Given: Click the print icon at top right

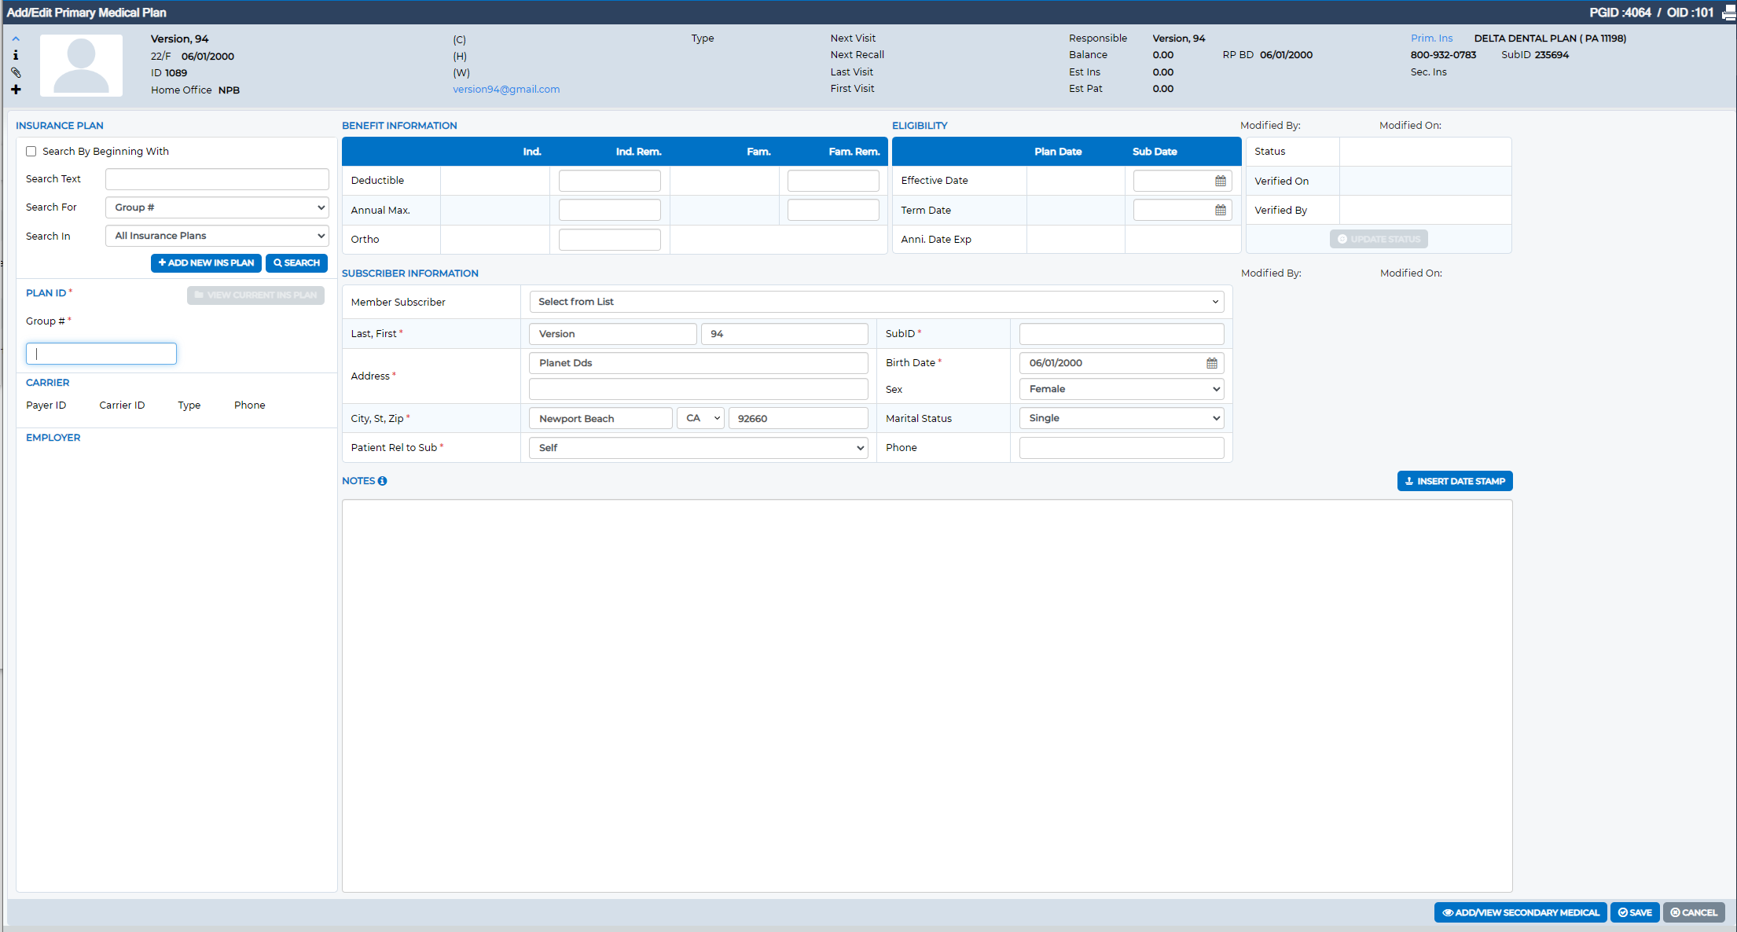Looking at the screenshot, I should (x=1729, y=13).
